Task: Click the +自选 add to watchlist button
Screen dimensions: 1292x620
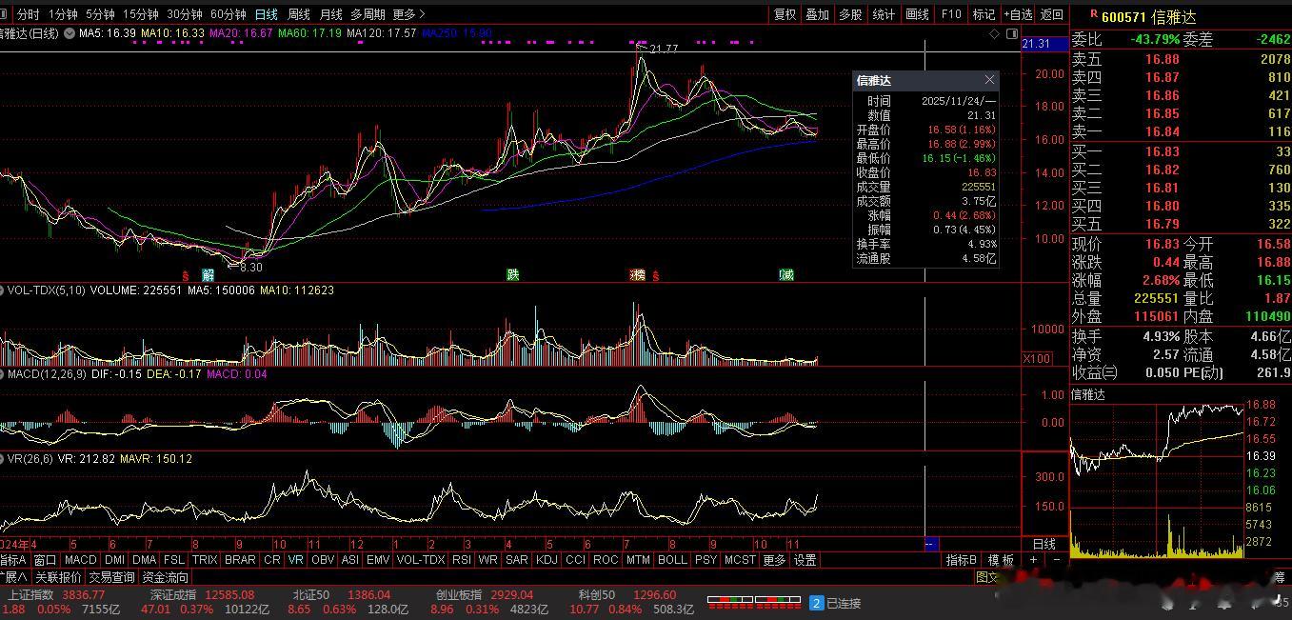Action: click(x=1018, y=14)
